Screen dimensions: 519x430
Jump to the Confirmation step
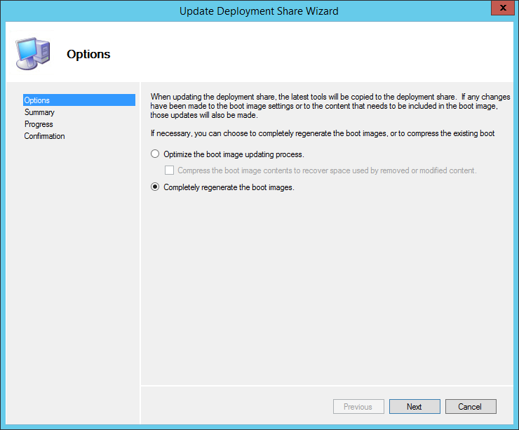(44, 136)
